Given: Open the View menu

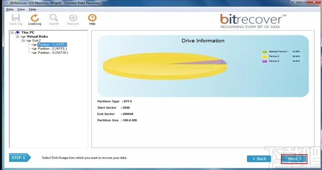Looking at the screenshot, I should [21, 9].
